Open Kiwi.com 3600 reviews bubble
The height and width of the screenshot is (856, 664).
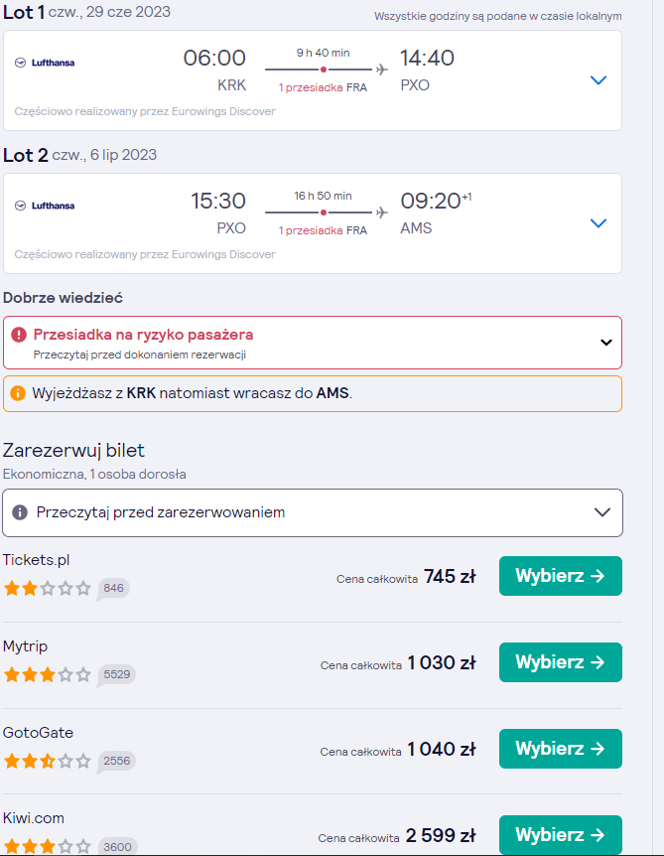click(117, 846)
